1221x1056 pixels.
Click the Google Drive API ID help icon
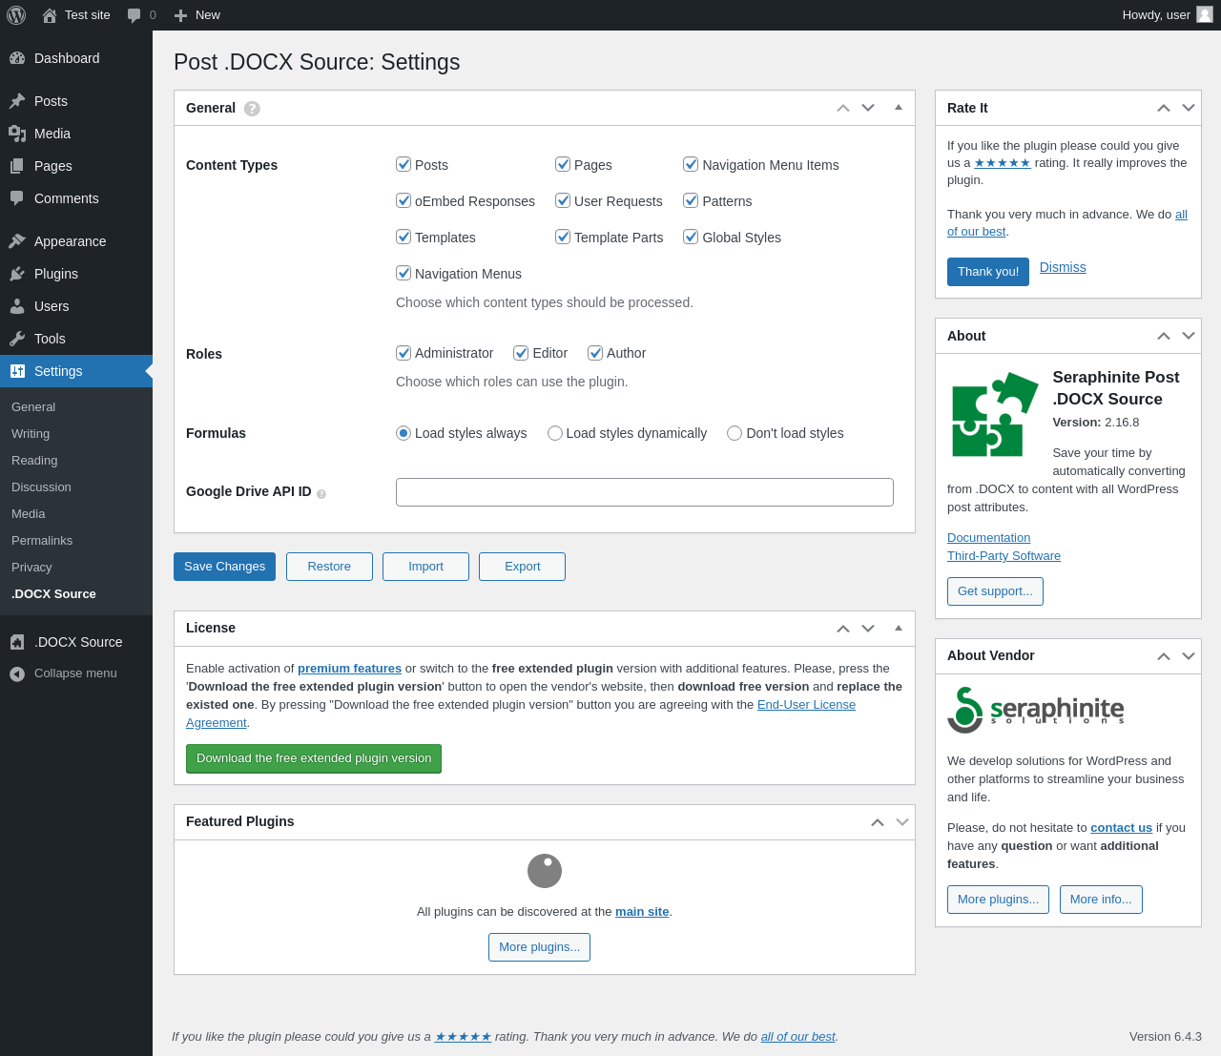[321, 494]
